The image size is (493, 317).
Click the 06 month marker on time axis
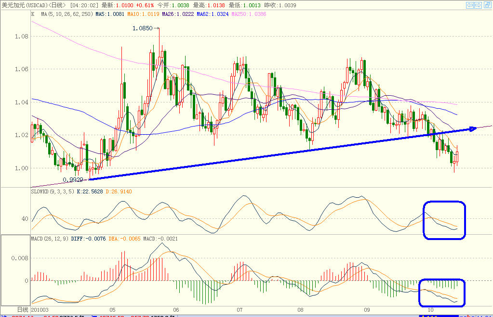176,310
